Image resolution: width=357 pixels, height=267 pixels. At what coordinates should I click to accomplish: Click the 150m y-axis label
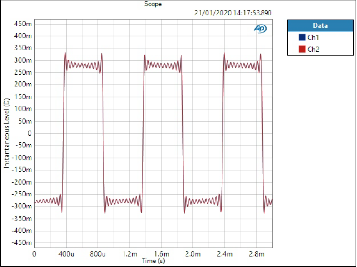coord(23,97)
